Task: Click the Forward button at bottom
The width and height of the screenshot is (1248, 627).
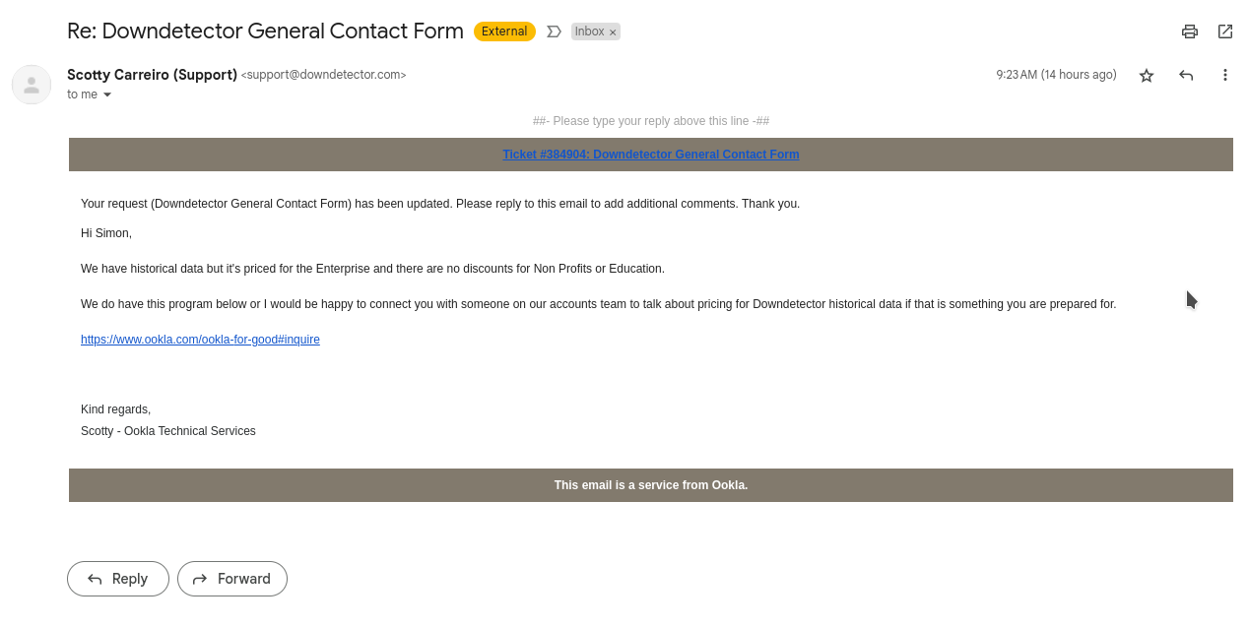Action: 232,579
